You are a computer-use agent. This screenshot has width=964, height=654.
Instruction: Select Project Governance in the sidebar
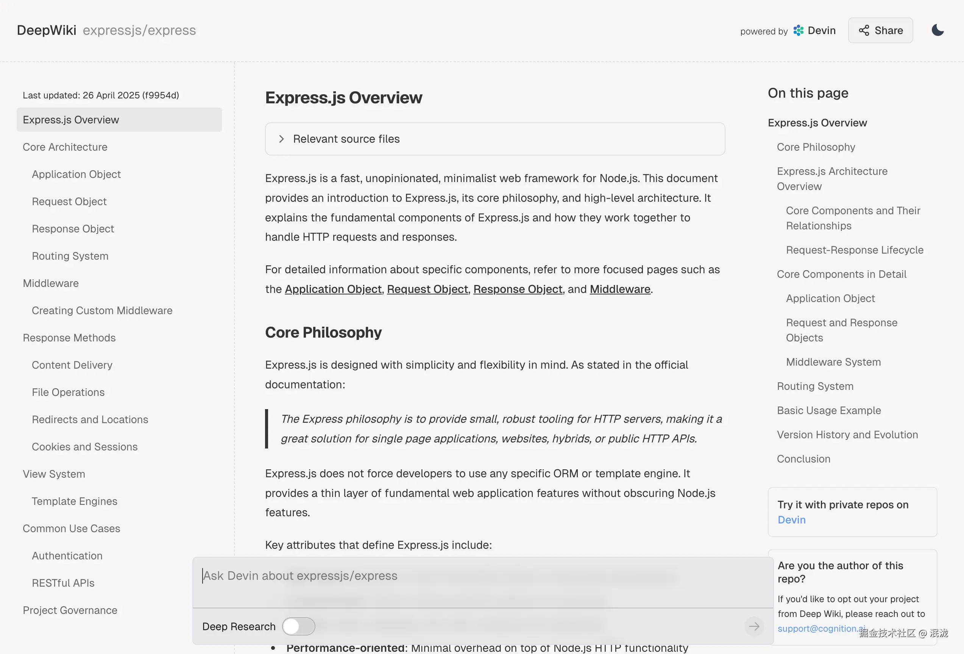click(x=70, y=610)
